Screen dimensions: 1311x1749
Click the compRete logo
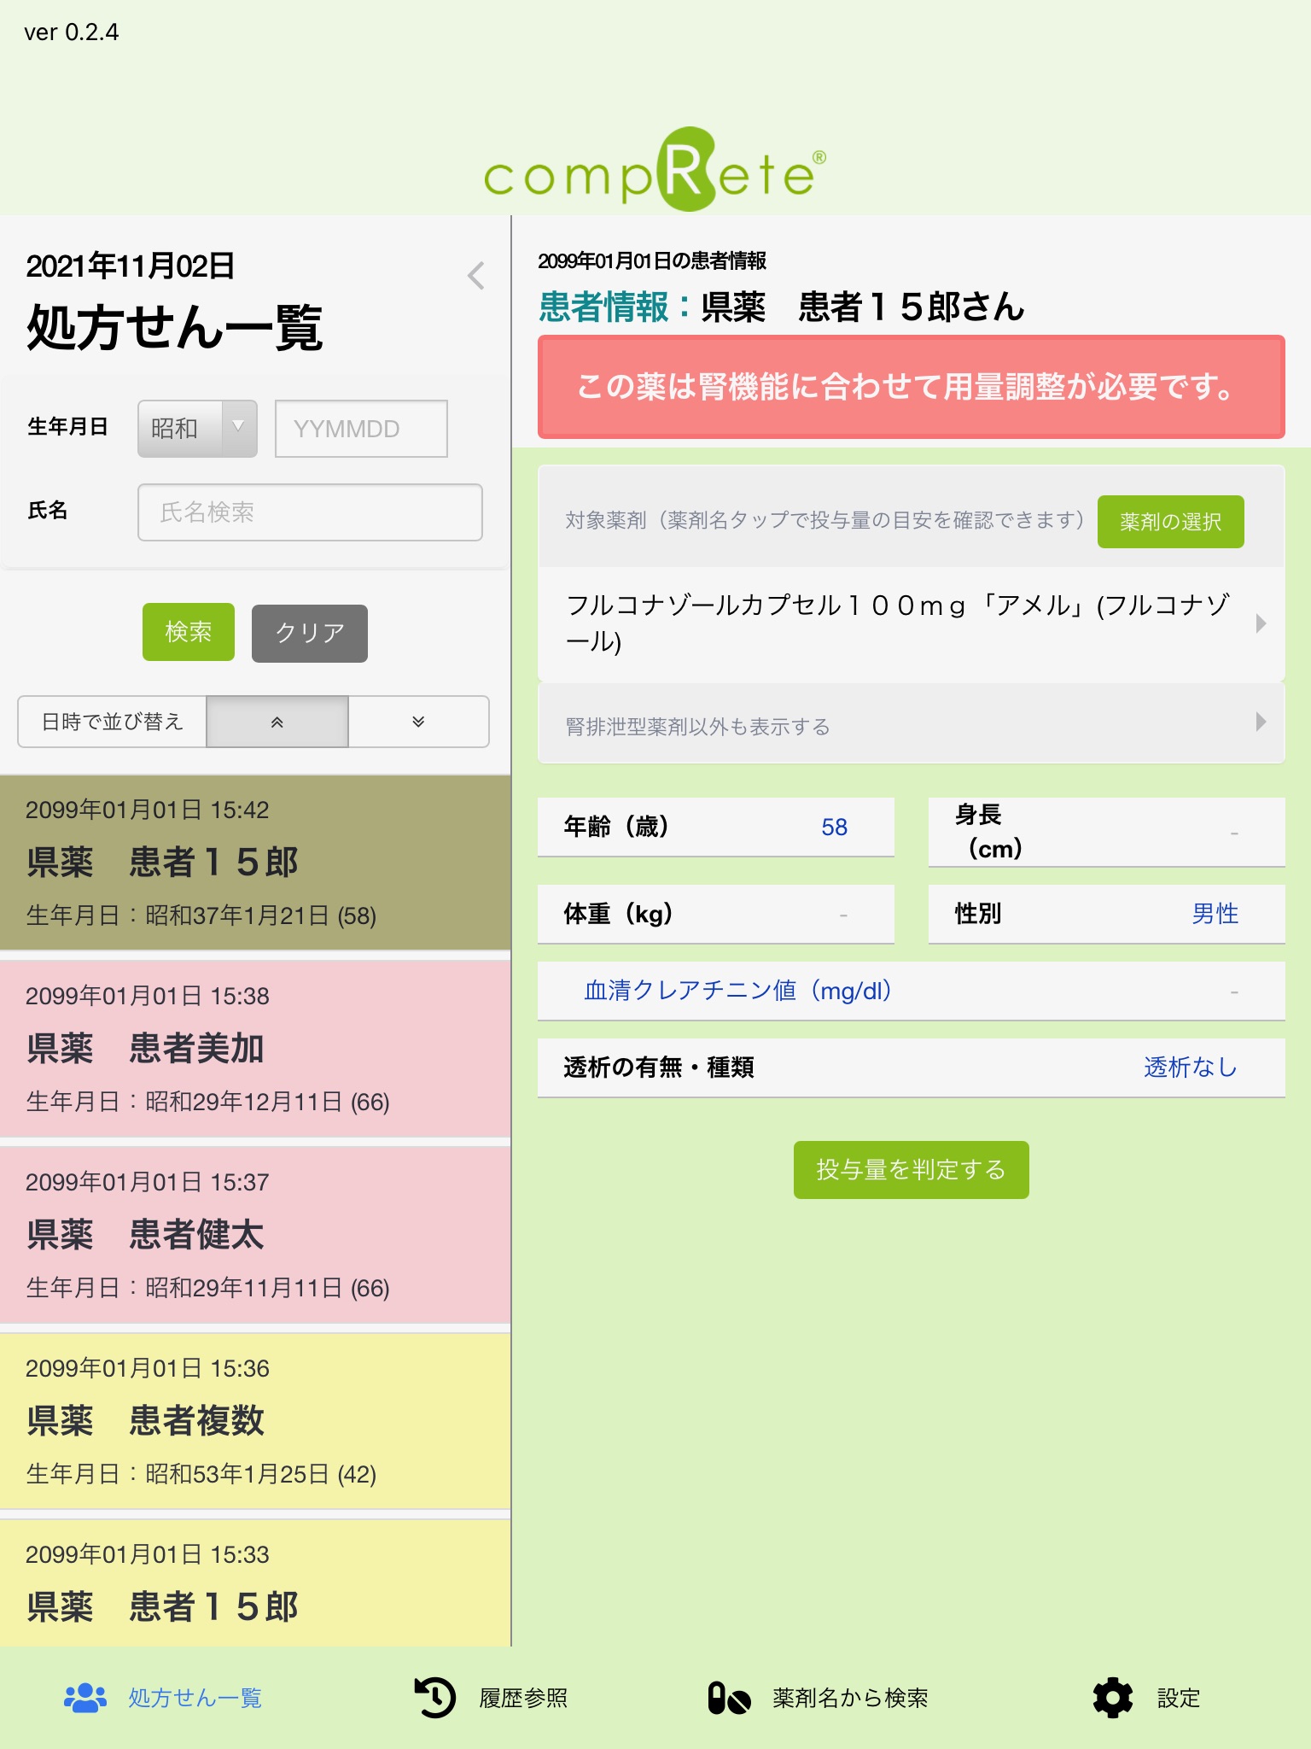(x=655, y=169)
